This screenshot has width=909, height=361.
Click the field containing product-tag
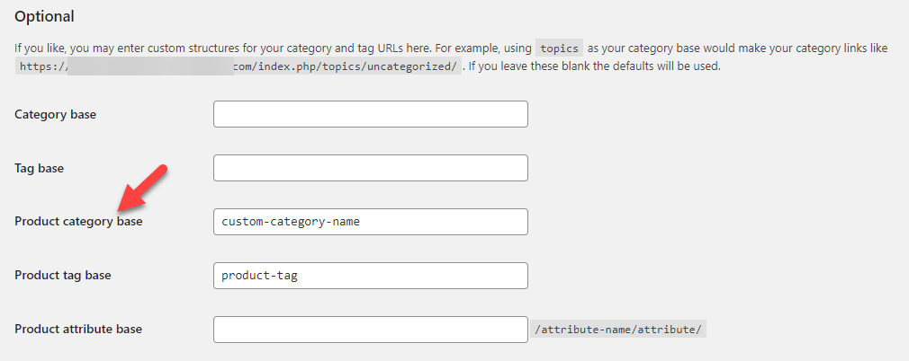371,276
